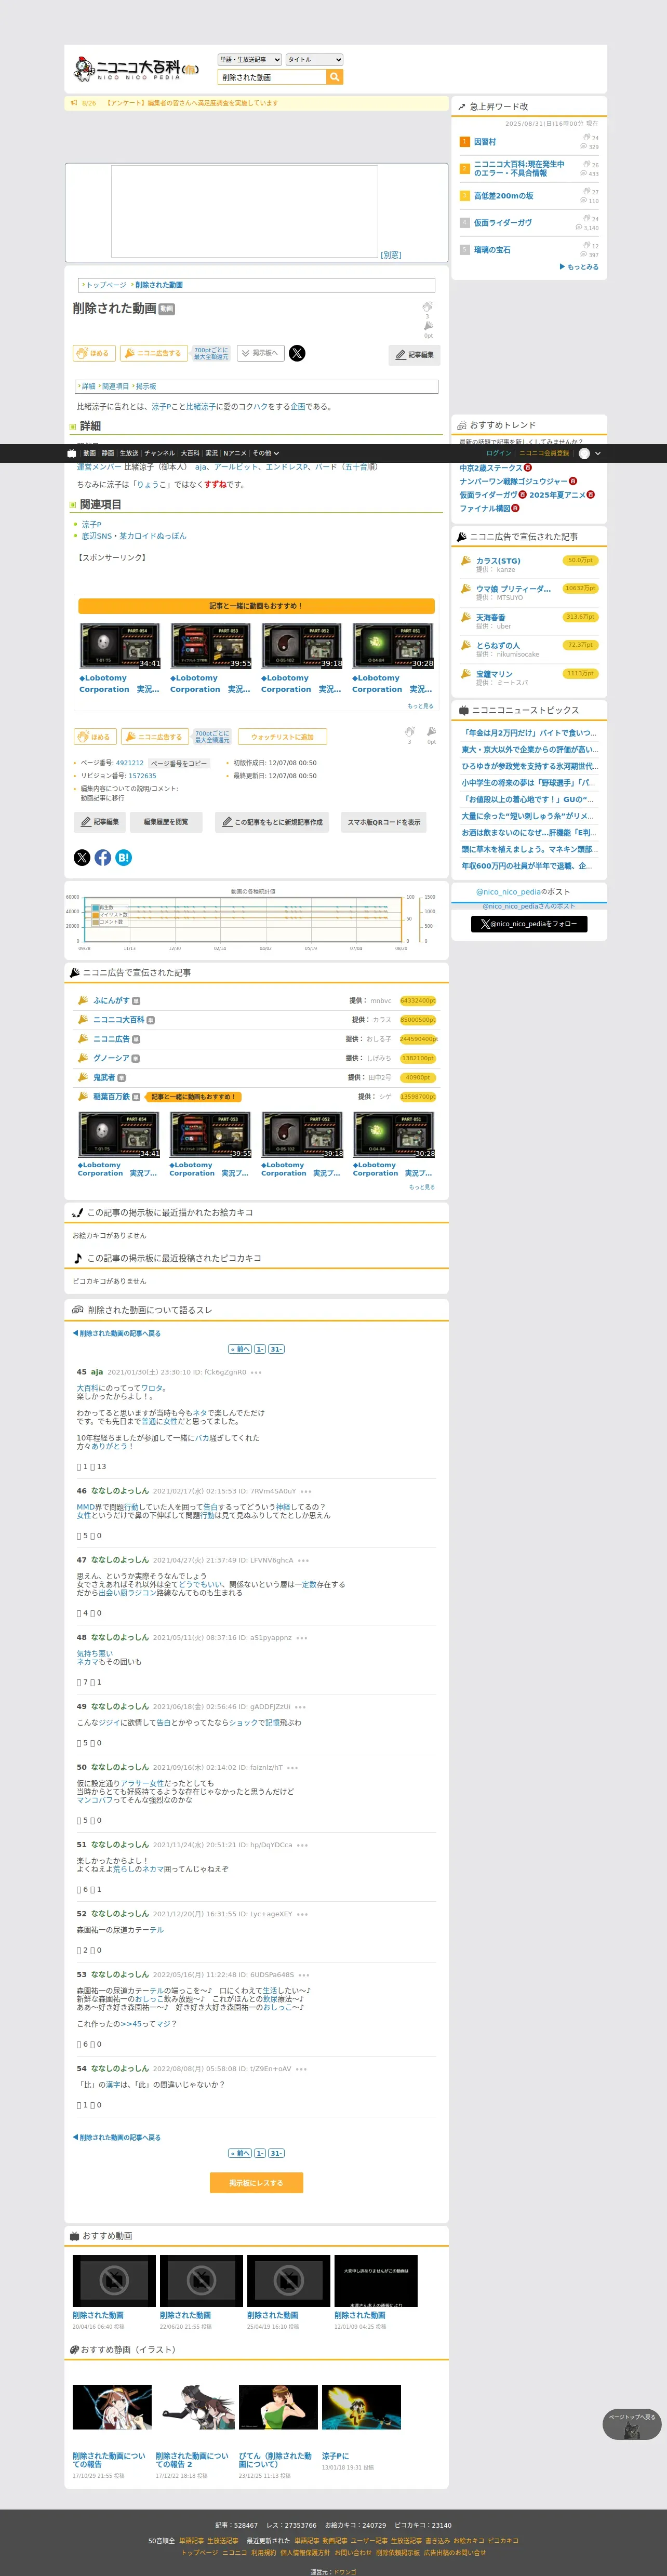Share the article on Facebook
This screenshot has width=667, height=2576.
pyautogui.click(x=103, y=857)
